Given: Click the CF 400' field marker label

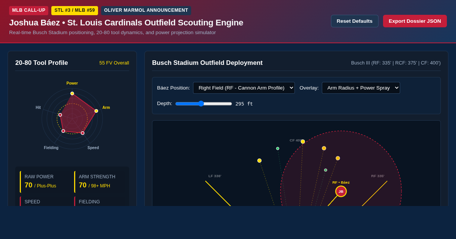Looking at the screenshot, I should click(296, 140).
